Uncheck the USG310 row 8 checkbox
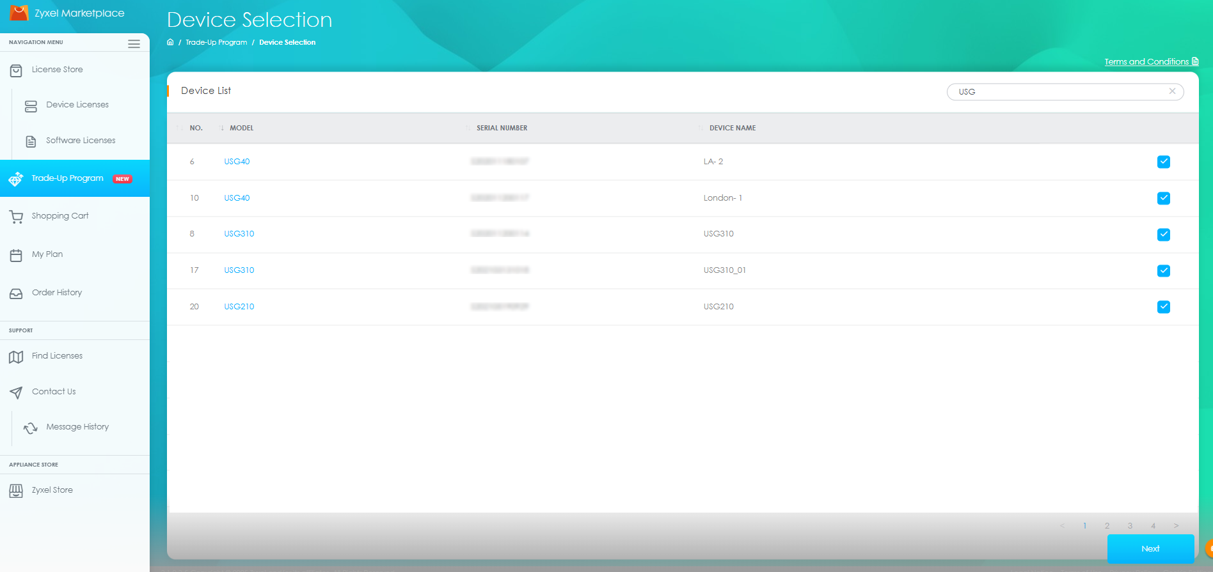The width and height of the screenshot is (1213, 572). [1164, 235]
